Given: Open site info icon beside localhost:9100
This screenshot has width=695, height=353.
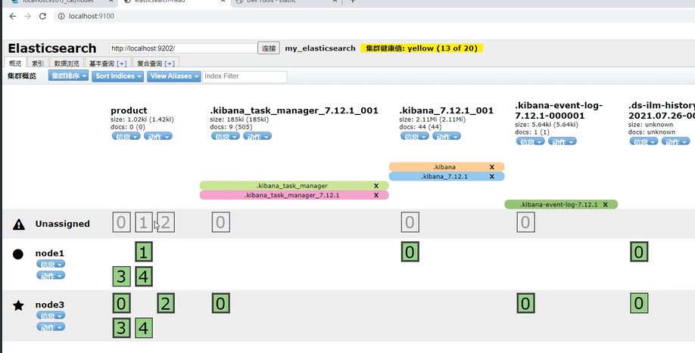Looking at the screenshot, I should (61, 17).
